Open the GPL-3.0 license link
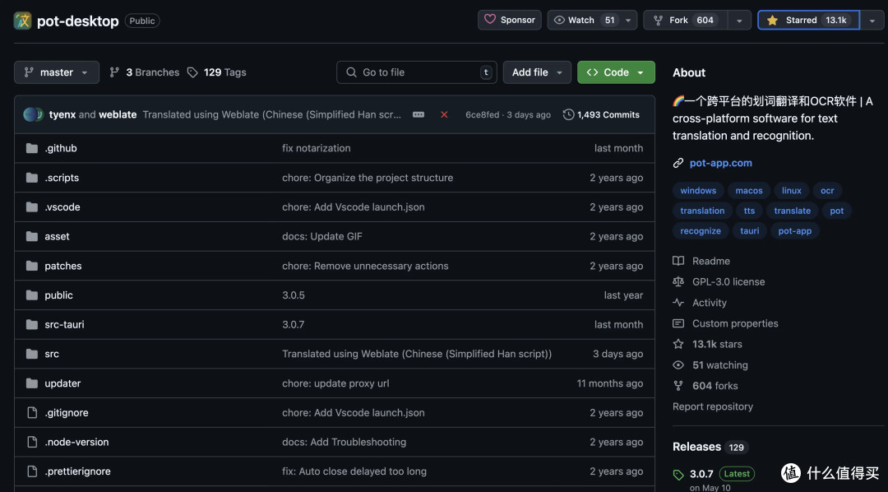 click(719, 281)
